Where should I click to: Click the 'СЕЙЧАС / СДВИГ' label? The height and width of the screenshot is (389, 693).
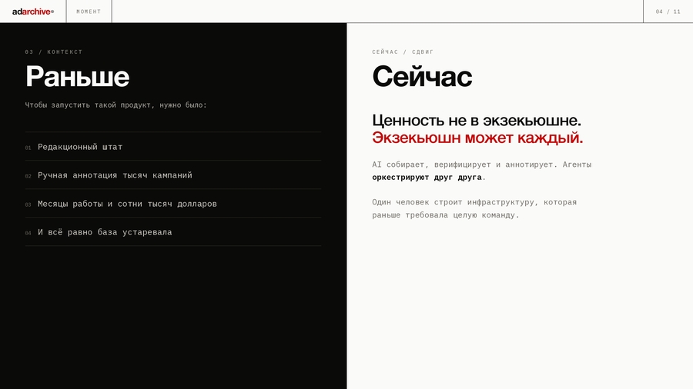[x=403, y=52]
